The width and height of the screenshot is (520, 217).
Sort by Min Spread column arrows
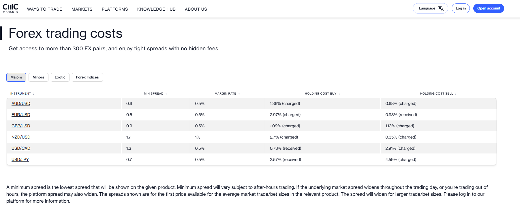click(x=166, y=94)
